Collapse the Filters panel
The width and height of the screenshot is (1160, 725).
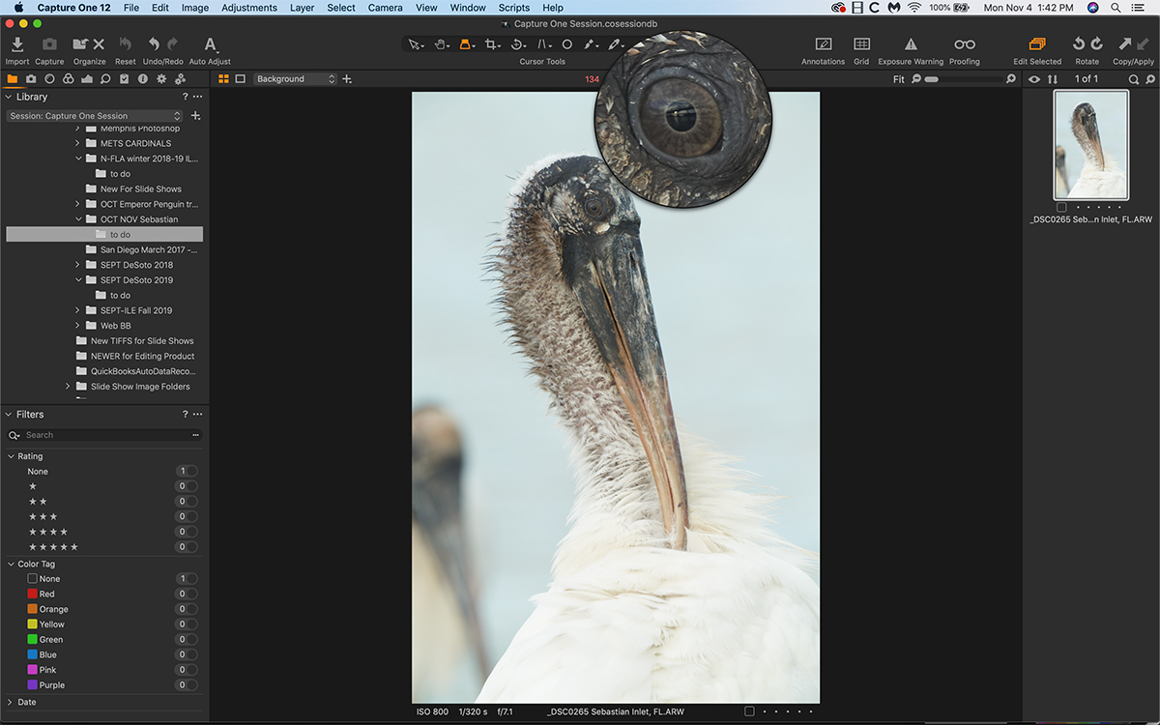[x=9, y=414]
